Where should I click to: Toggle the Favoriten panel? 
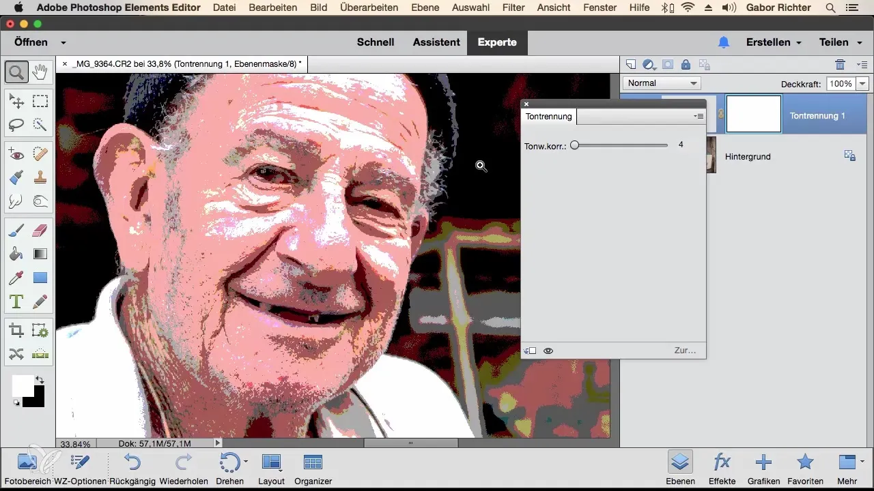point(805,468)
